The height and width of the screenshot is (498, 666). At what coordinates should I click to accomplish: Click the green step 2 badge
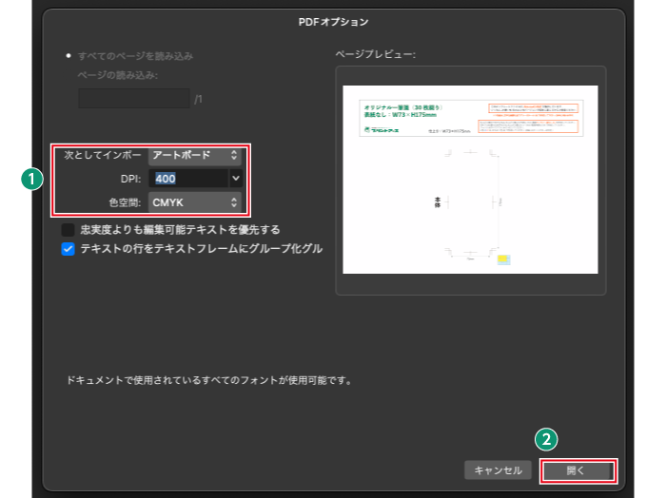point(546,440)
